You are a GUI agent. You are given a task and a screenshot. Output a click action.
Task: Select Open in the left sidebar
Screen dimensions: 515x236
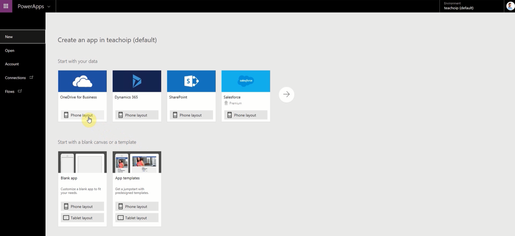tap(22, 51)
